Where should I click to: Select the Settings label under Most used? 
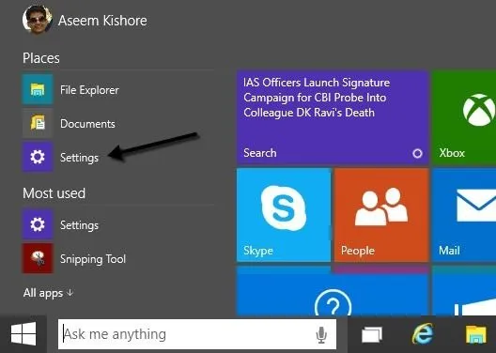pyautogui.click(x=80, y=225)
